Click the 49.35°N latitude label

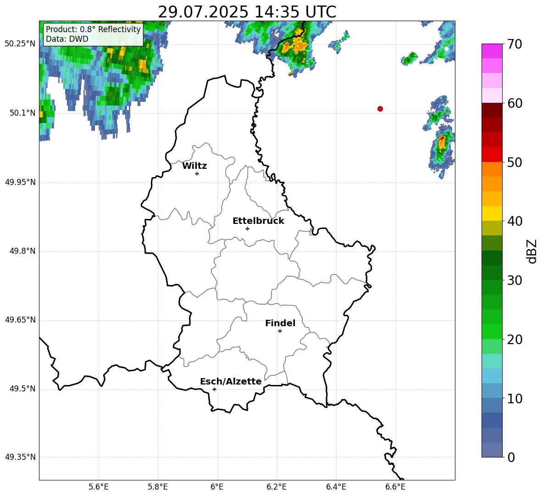point(20,457)
